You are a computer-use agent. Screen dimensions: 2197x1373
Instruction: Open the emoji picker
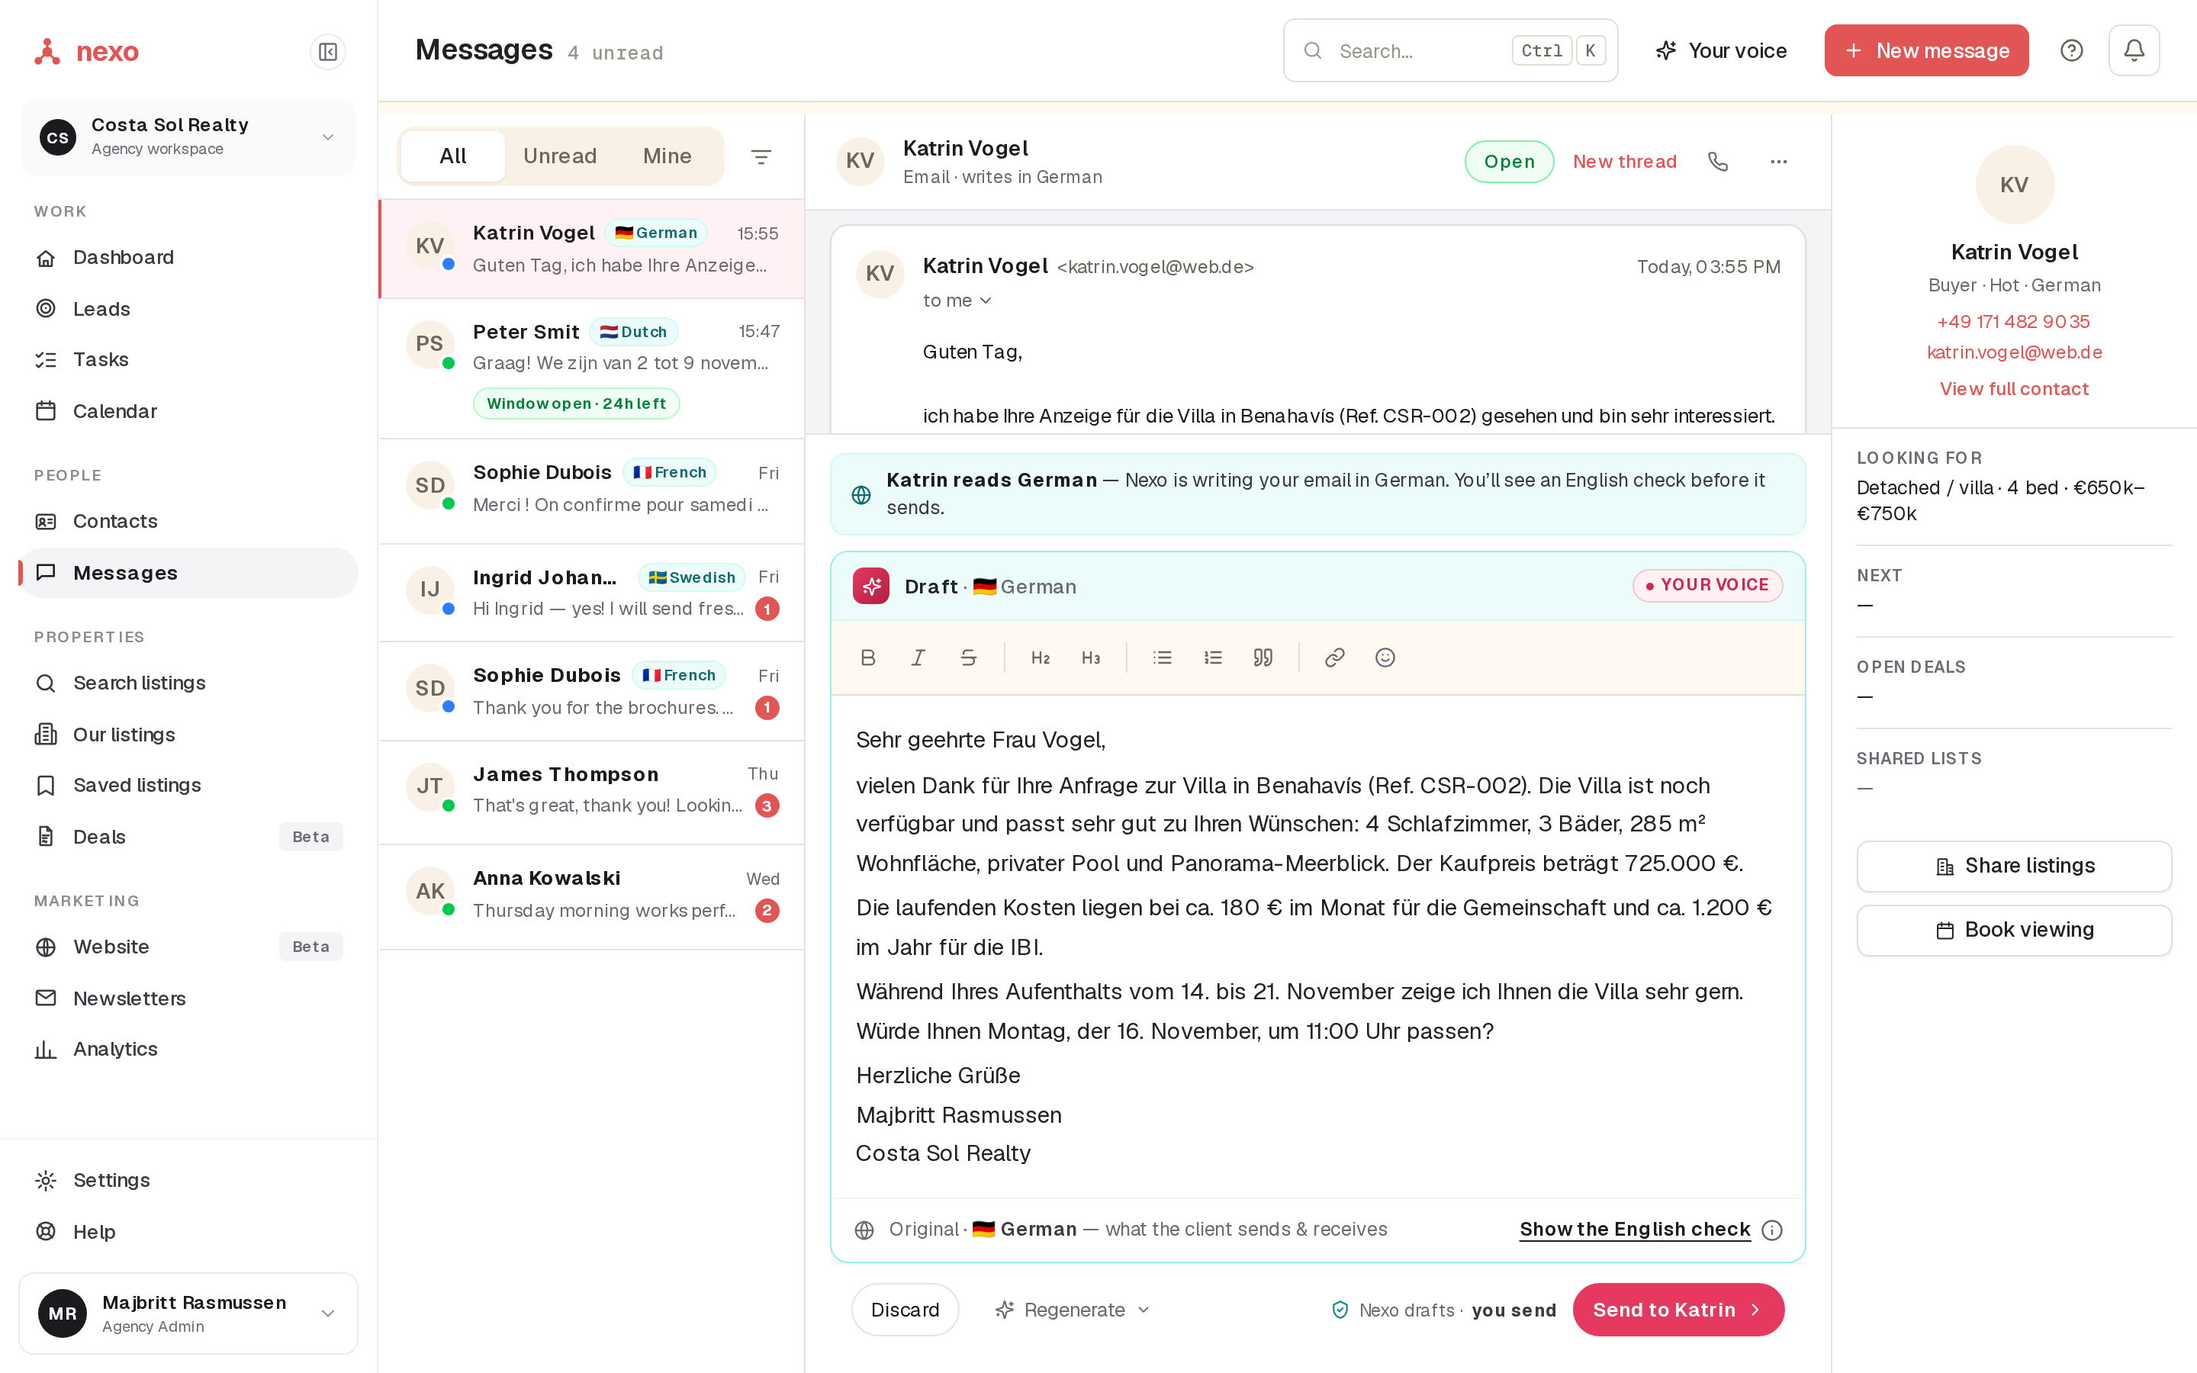click(1385, 658)
